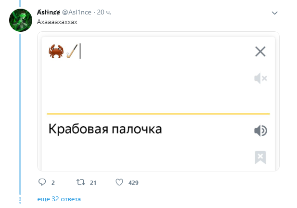The image size is (297, 208).
Task: Open the attached translator screenshot image
Action: [158, 101]
